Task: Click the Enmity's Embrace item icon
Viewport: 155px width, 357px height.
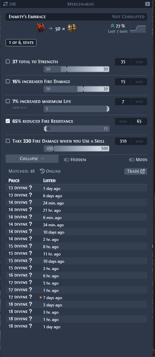Action: click(40, 28)
